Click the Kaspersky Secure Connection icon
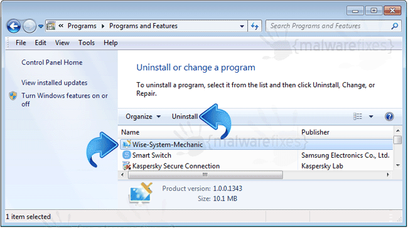Screen dimensions: 408x228 [126, 166]
